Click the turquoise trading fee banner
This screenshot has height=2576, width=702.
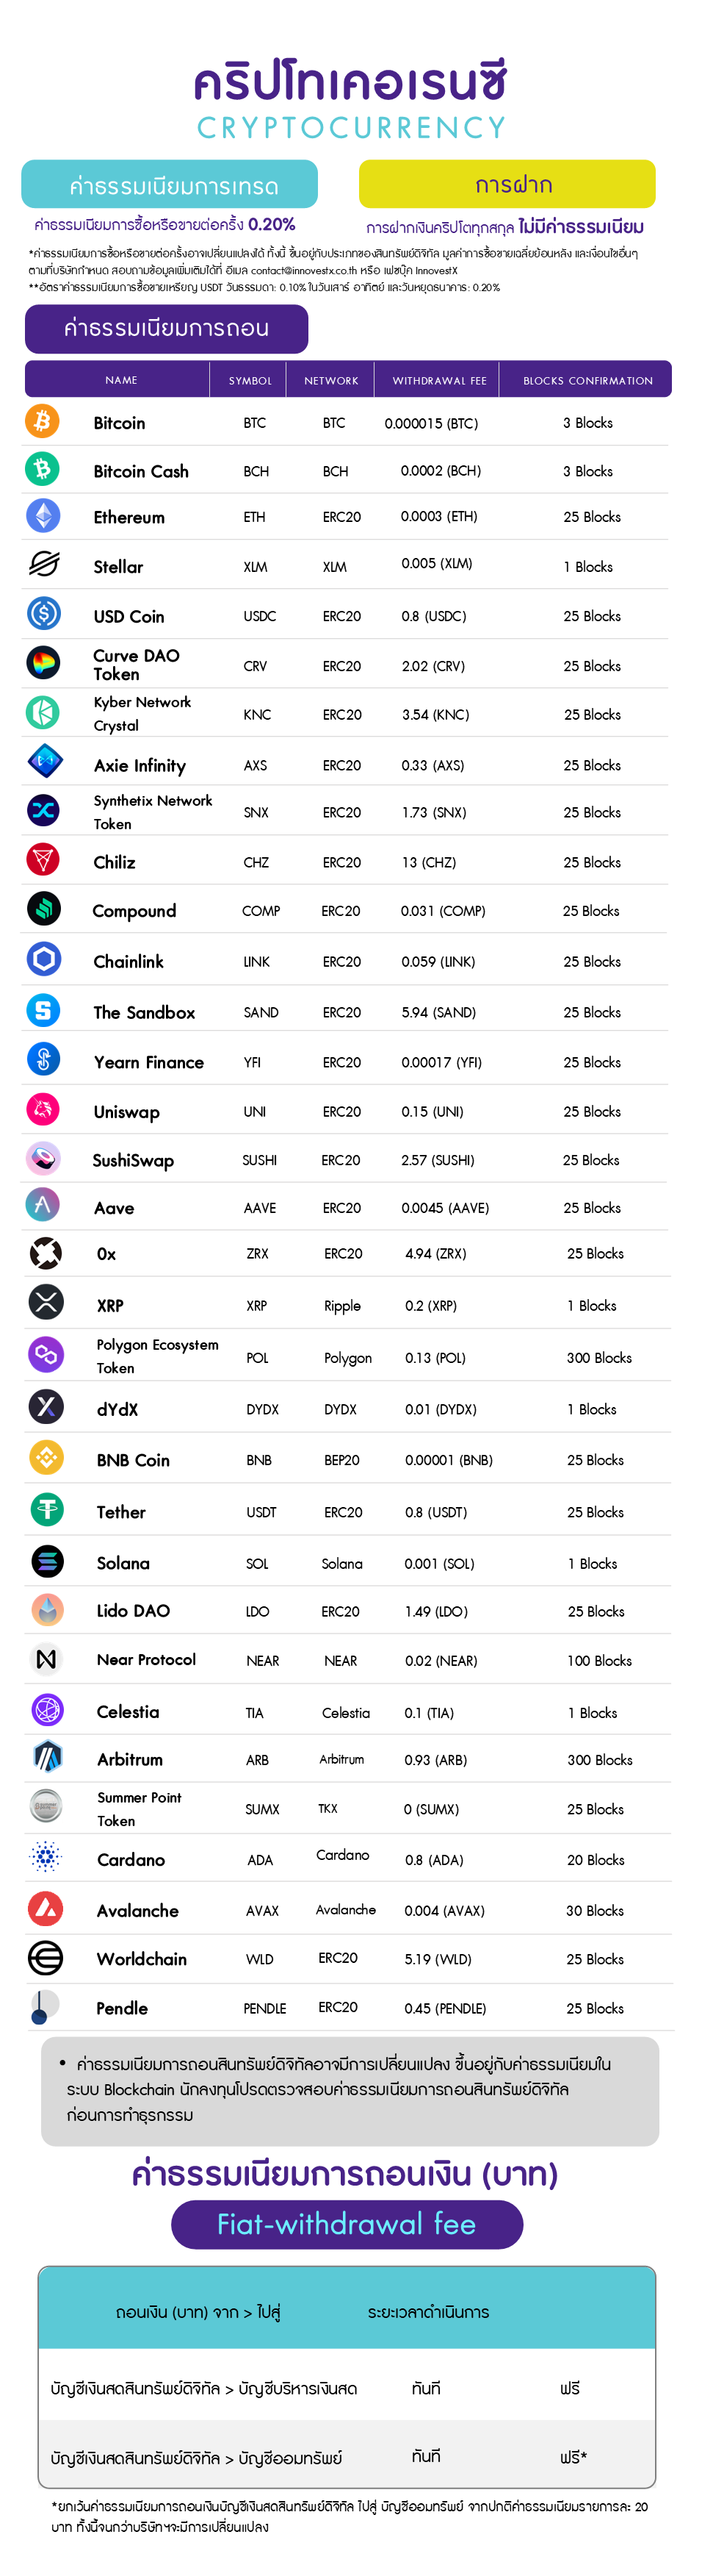(x=170, y=185)
